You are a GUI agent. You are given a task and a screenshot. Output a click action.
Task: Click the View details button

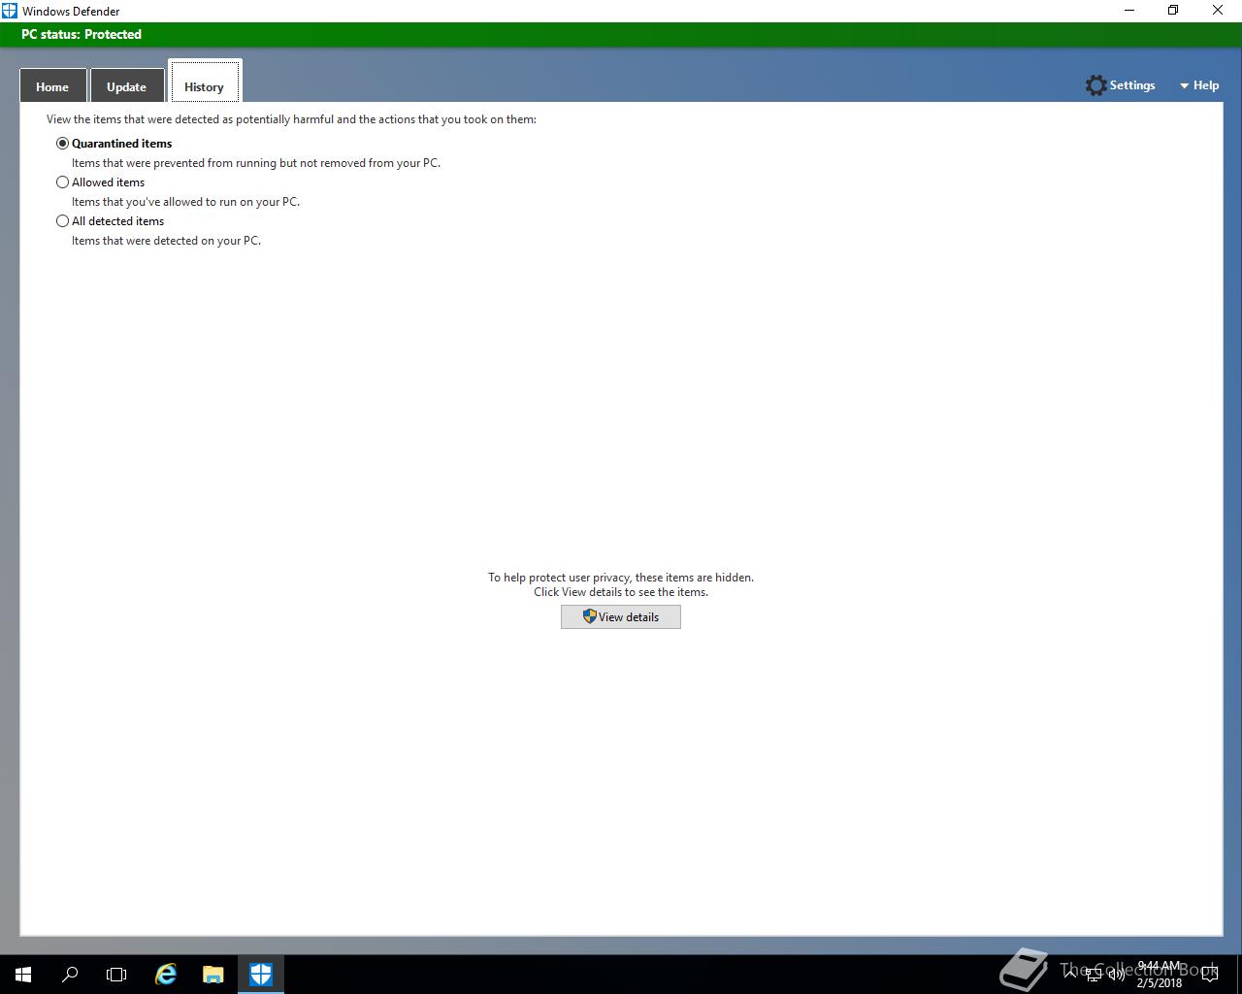[x=621, y=617]
